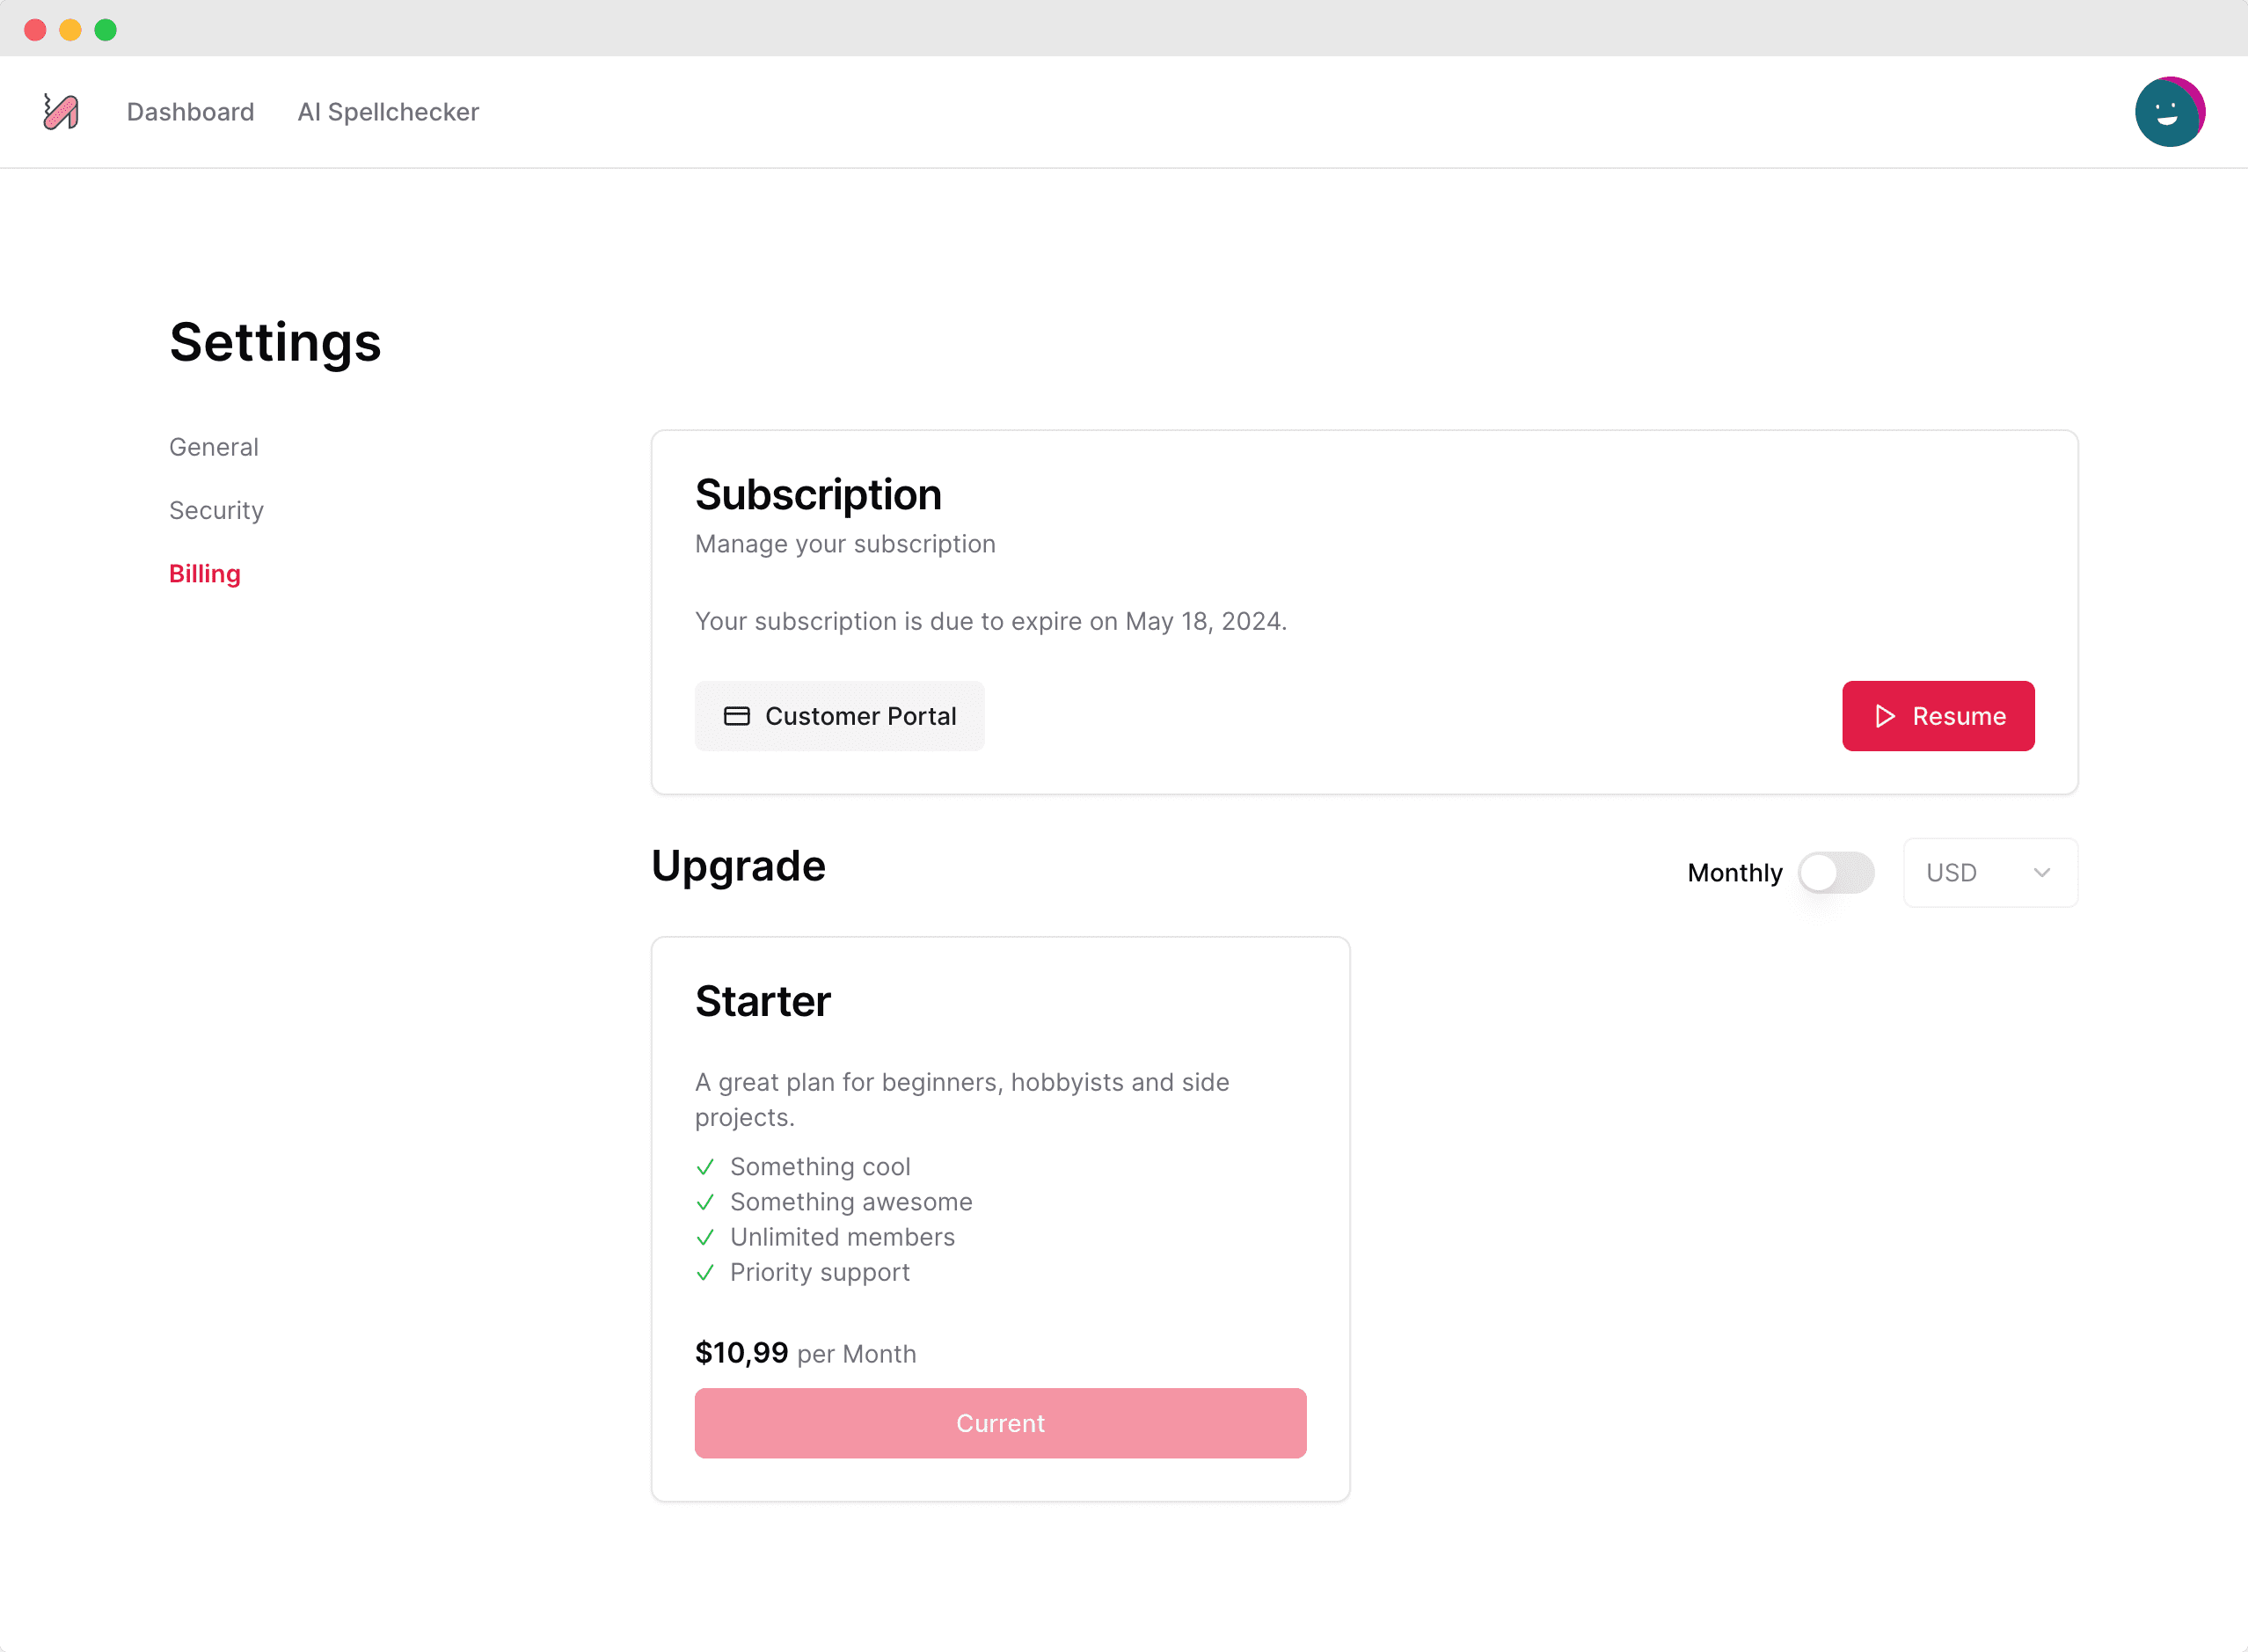Click the checkmark beside Unlimited members

pyautogui.click(x=705, y=1237)
